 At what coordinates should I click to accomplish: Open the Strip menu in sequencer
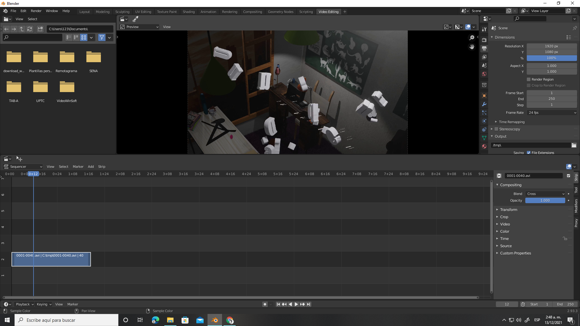point(101,167)
